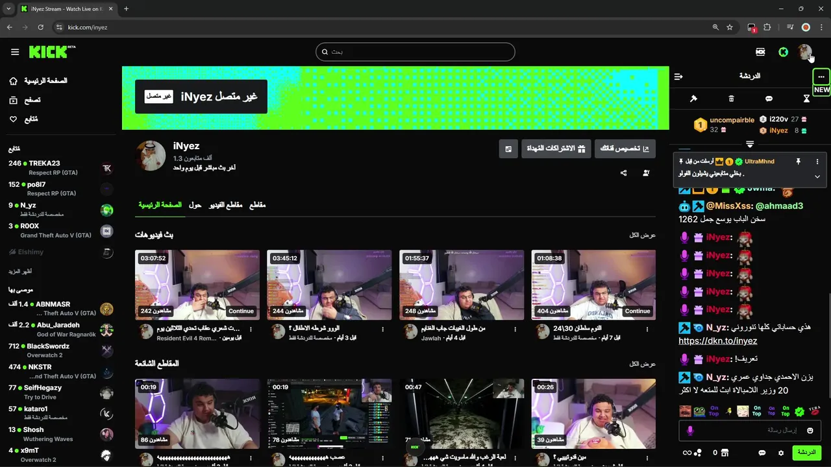Open 'تصفح' in left sidebar

point(25,100)
